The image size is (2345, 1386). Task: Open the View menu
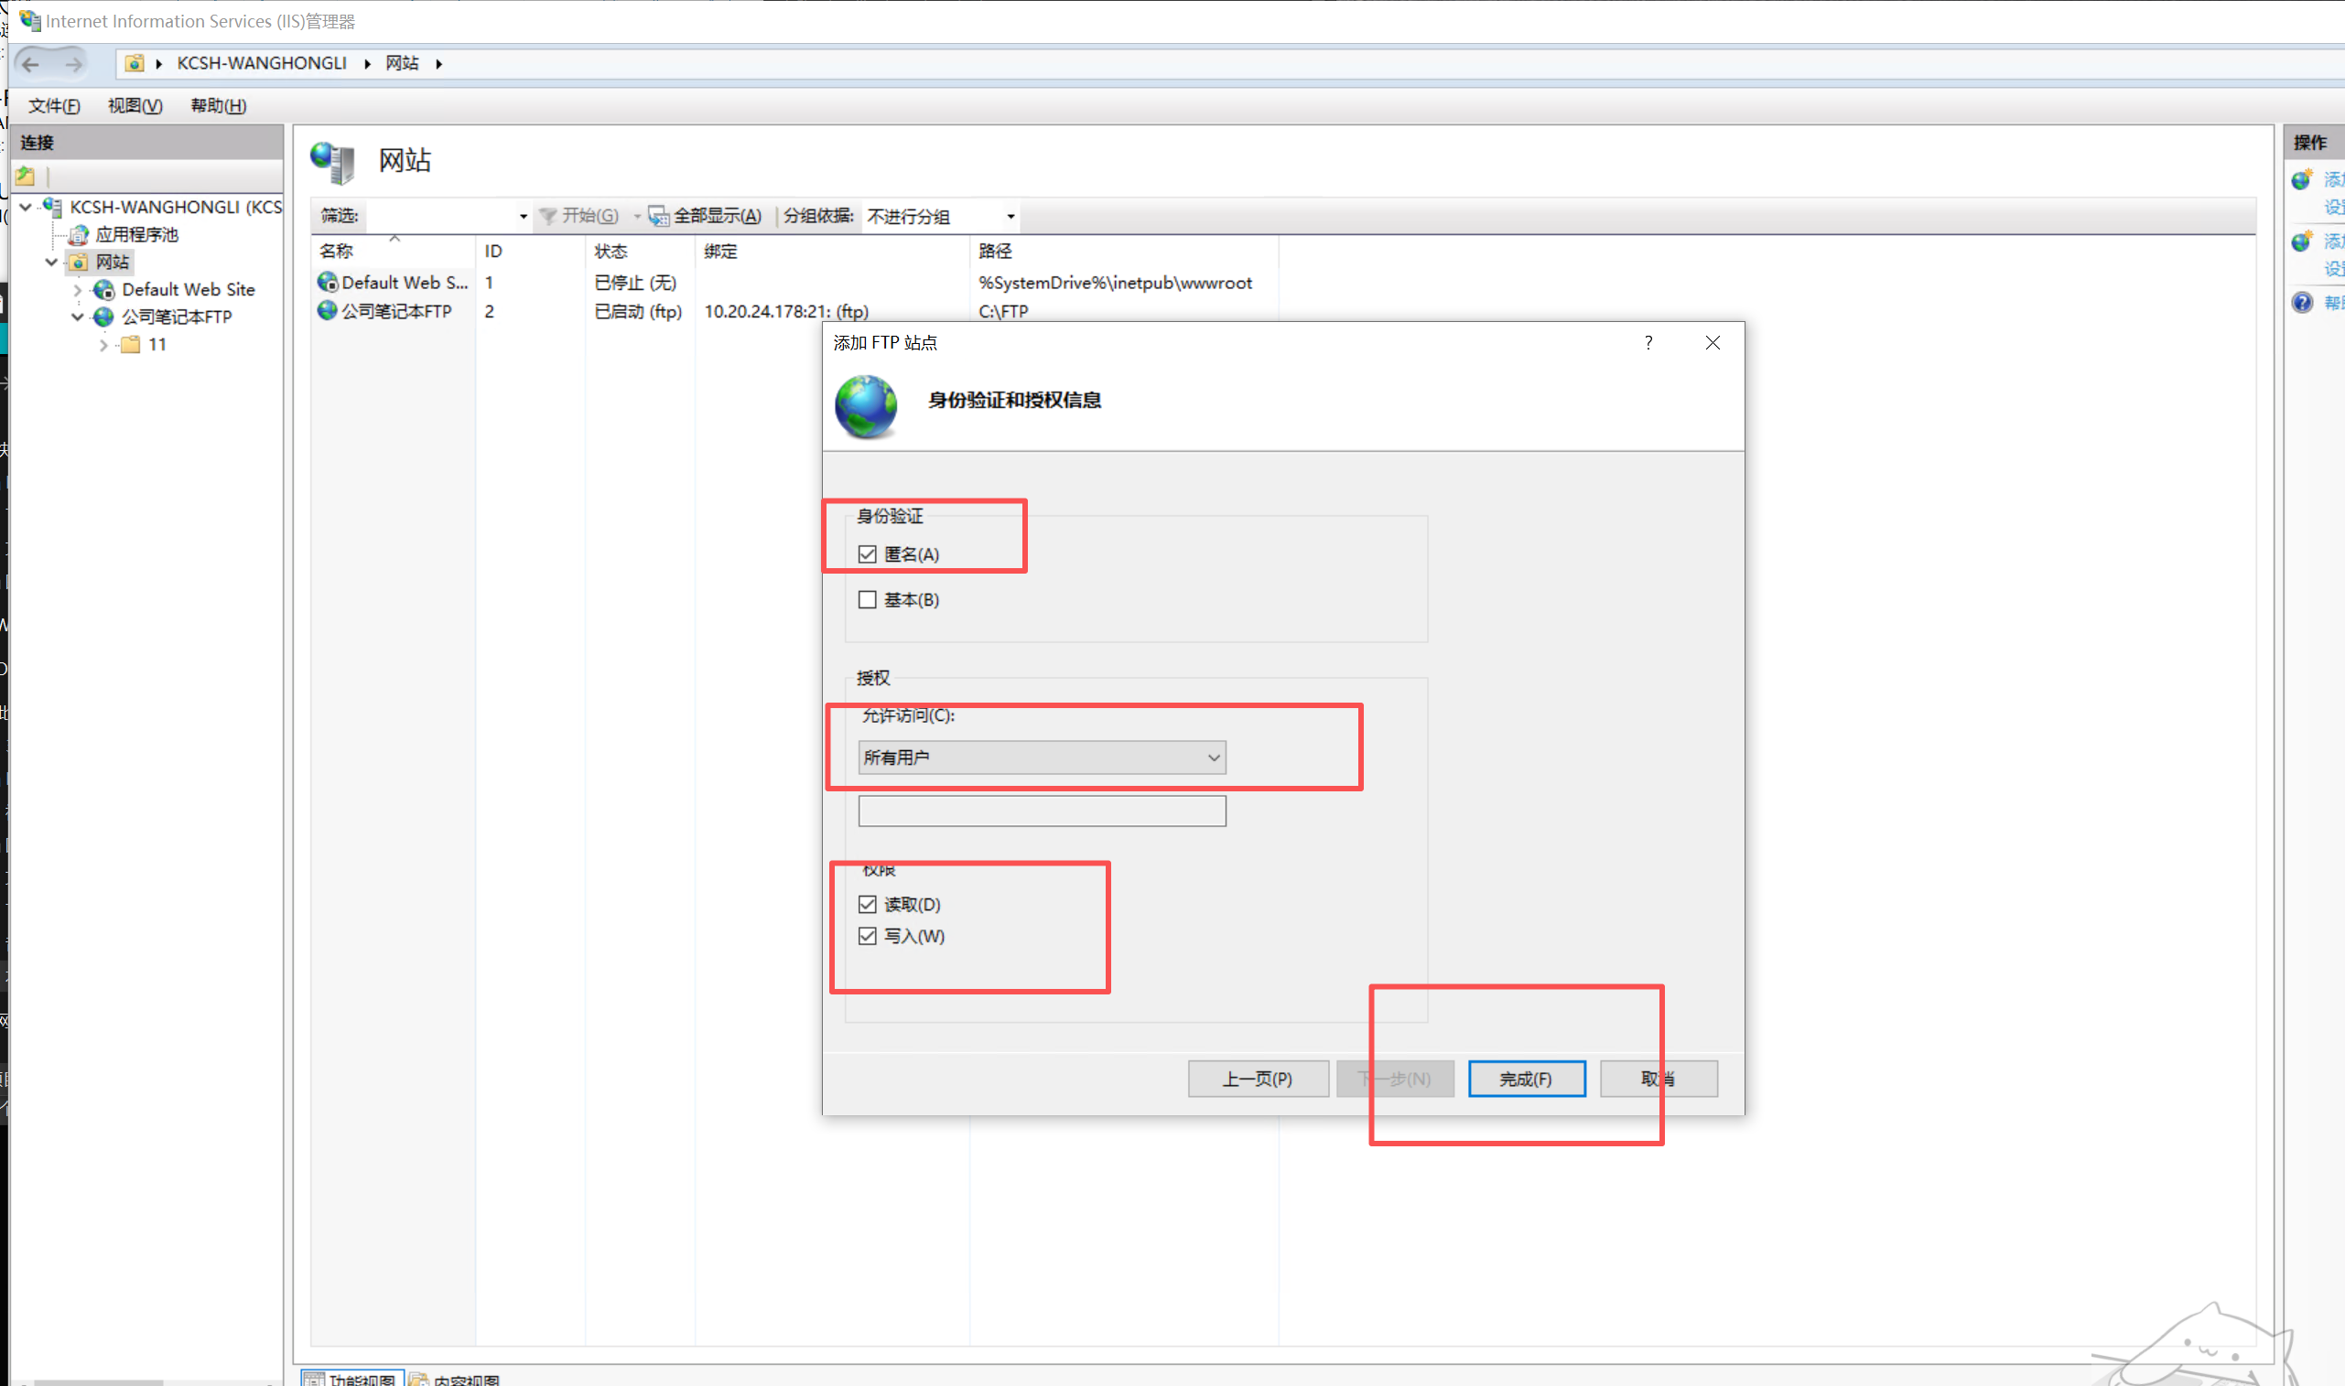(x=135, y=105)
